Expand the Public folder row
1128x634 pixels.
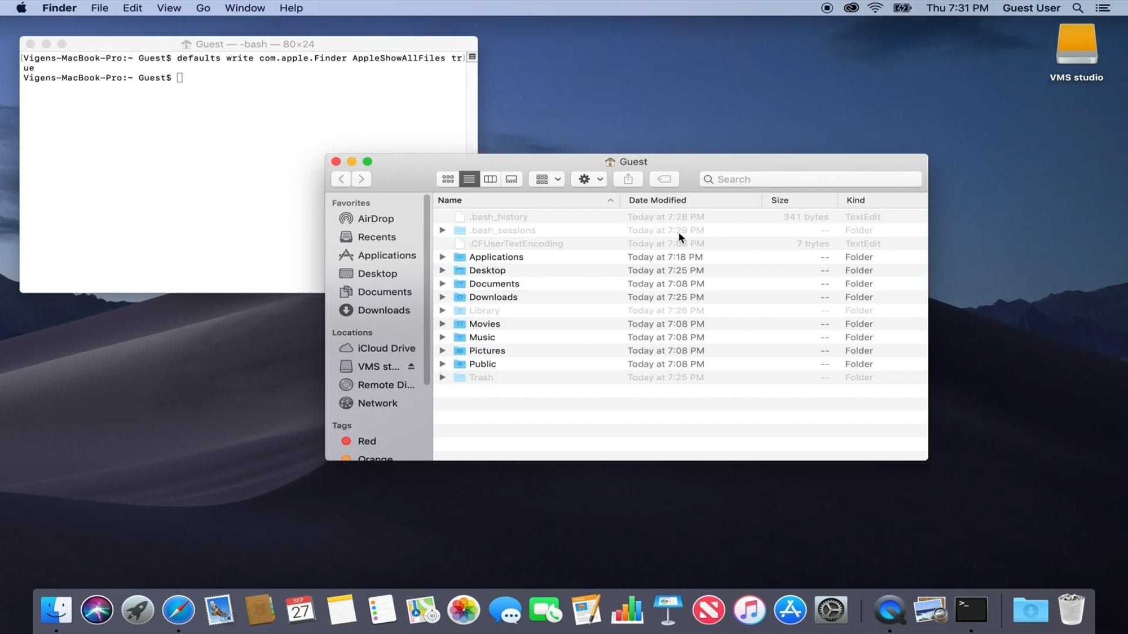point(443,364)
